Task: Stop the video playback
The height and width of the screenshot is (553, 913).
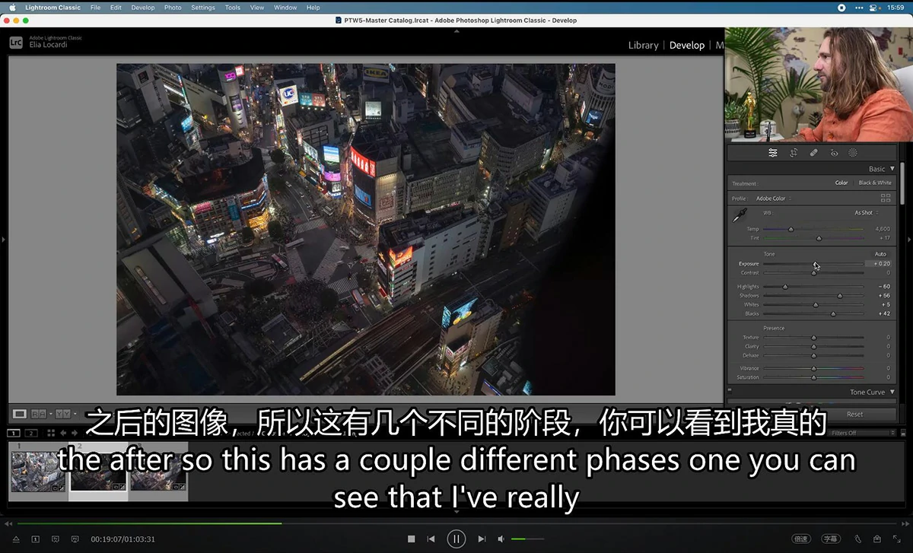Action: coord(411,539)
